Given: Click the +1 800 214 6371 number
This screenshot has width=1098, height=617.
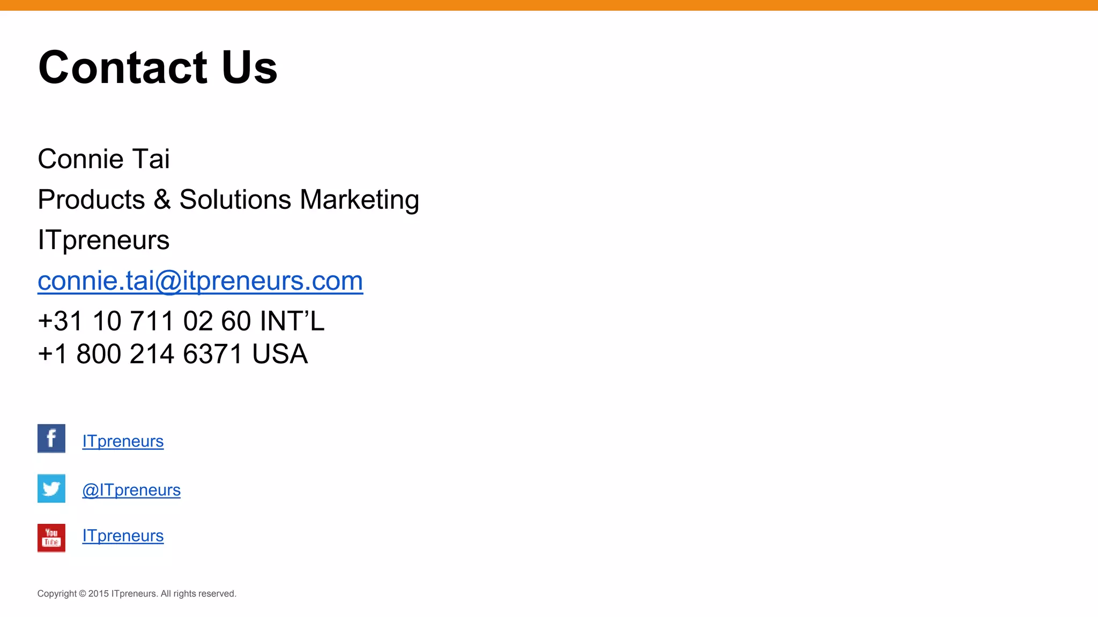Looking at the screenshot, I should click(x=140, y=354).
